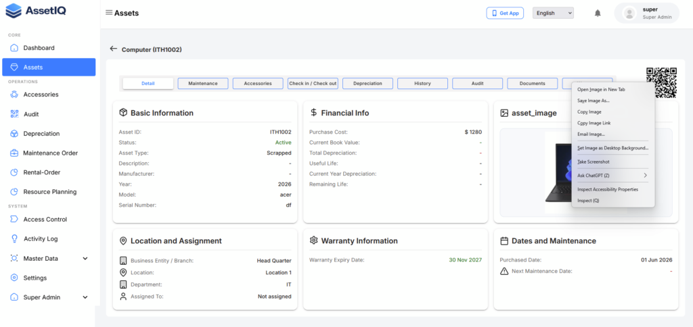Click the Activity Log bulb icon
The image size is (693, 327).
pyautogui.click(x=14, y=238)
